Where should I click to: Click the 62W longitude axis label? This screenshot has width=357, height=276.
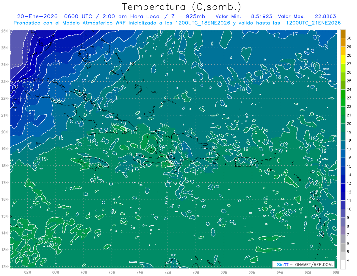click(308, 272)
